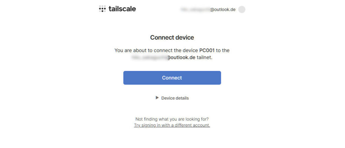Click the Tailscale dotted grid logo icon
345x148 pixels.
point(102,9)
